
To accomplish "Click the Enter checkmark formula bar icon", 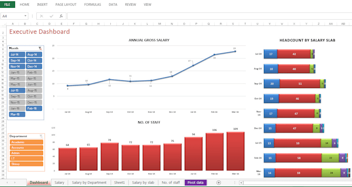I will click(51, 16).
